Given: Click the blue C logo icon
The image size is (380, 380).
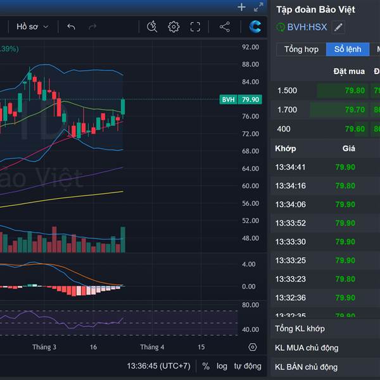Looking at the screenshot, I should [x=255, y=27].
